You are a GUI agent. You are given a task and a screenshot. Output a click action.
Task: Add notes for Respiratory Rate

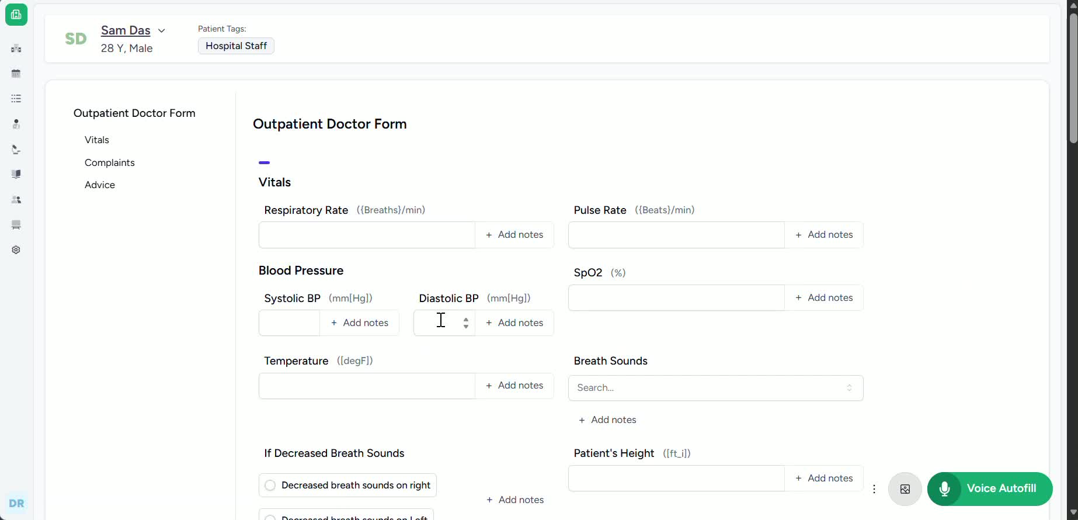click(x=514, y=235)
